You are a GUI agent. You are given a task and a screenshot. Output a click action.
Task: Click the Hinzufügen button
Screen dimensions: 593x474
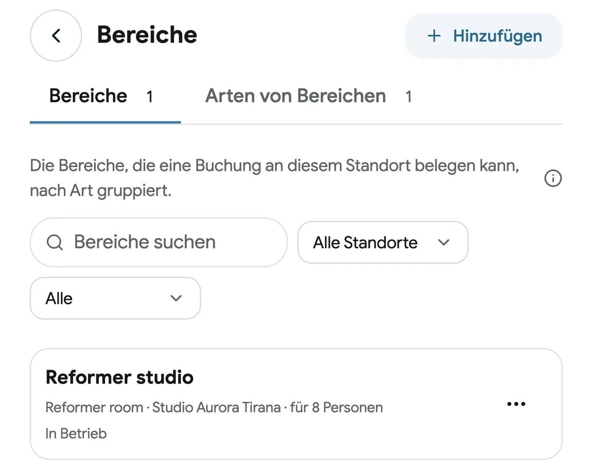484,37
